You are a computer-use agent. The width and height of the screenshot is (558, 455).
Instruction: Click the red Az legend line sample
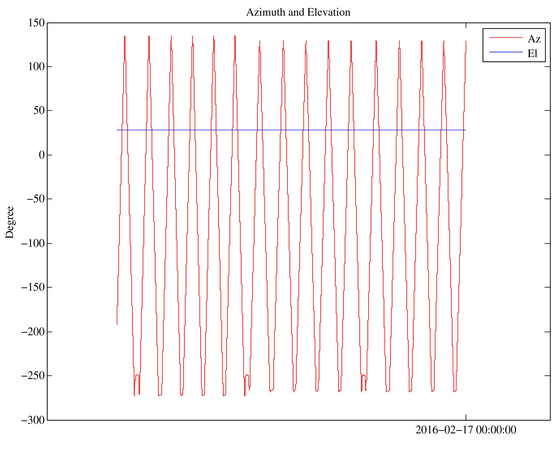pos(506,38)
